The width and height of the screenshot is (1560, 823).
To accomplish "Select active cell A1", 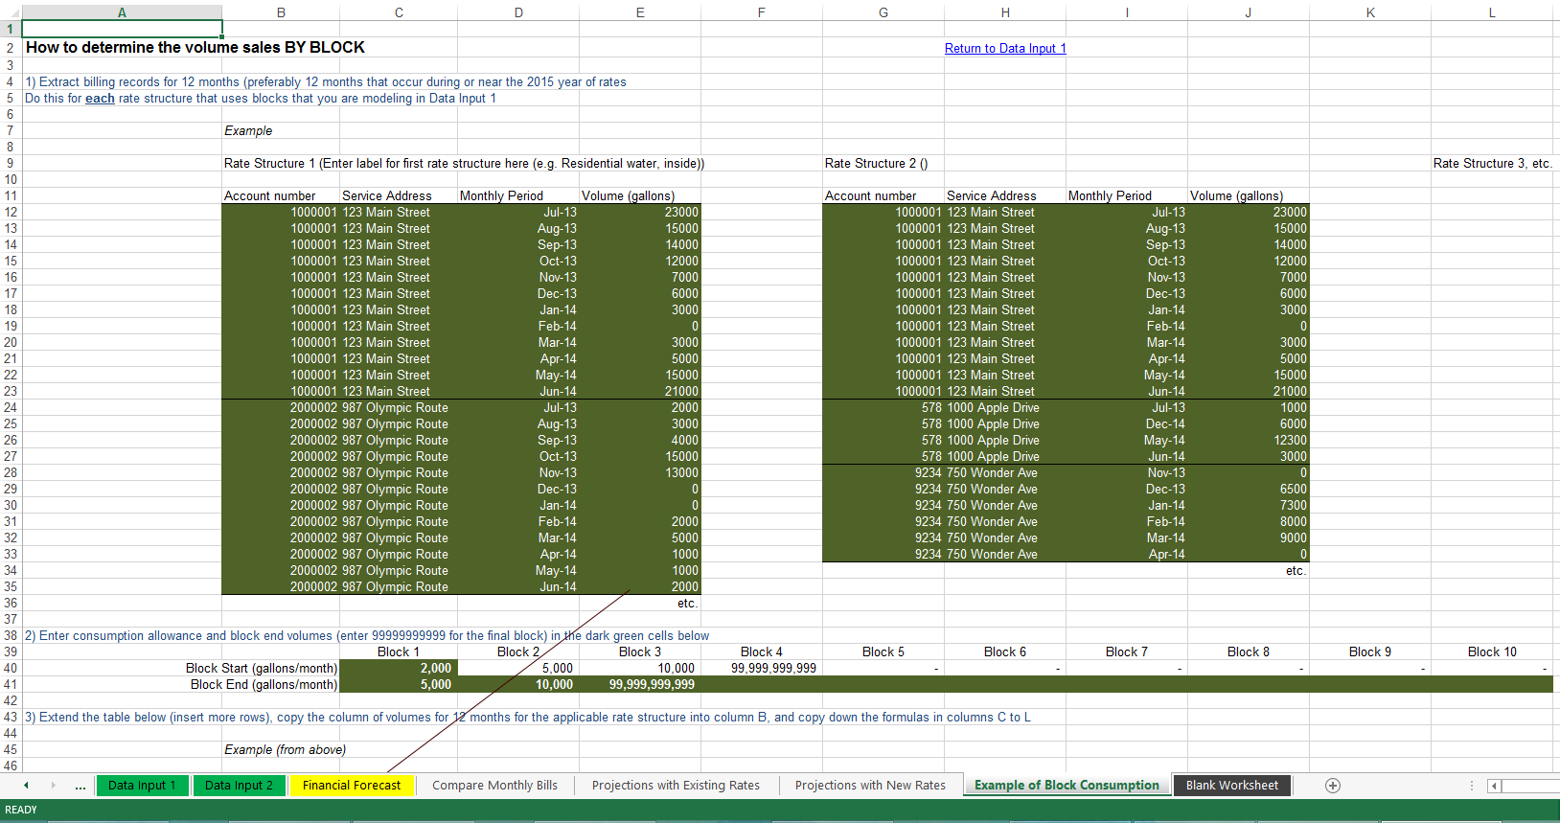I will pos(122,29).
